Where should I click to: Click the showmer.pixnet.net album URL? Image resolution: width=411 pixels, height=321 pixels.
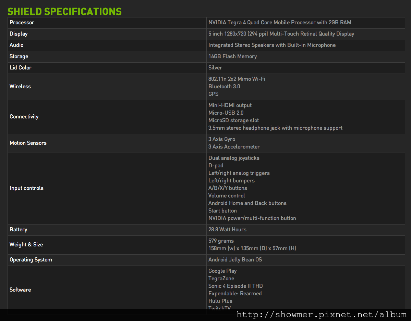pos(321,315)
